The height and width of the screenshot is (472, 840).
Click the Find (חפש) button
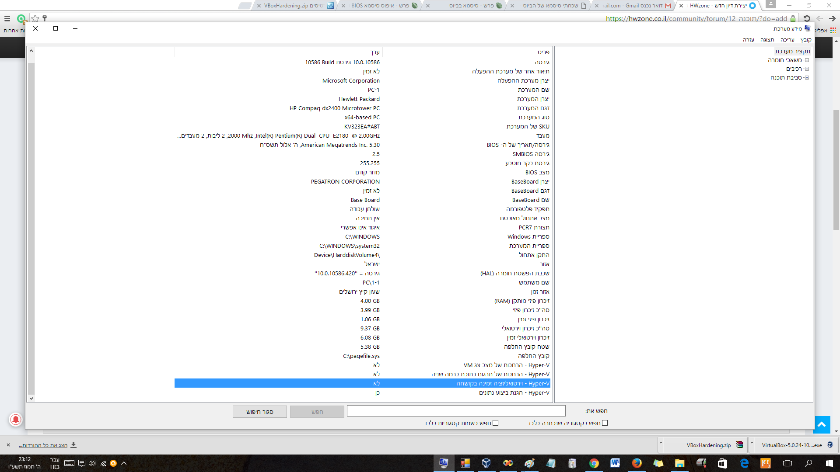[x=317, y=412]
